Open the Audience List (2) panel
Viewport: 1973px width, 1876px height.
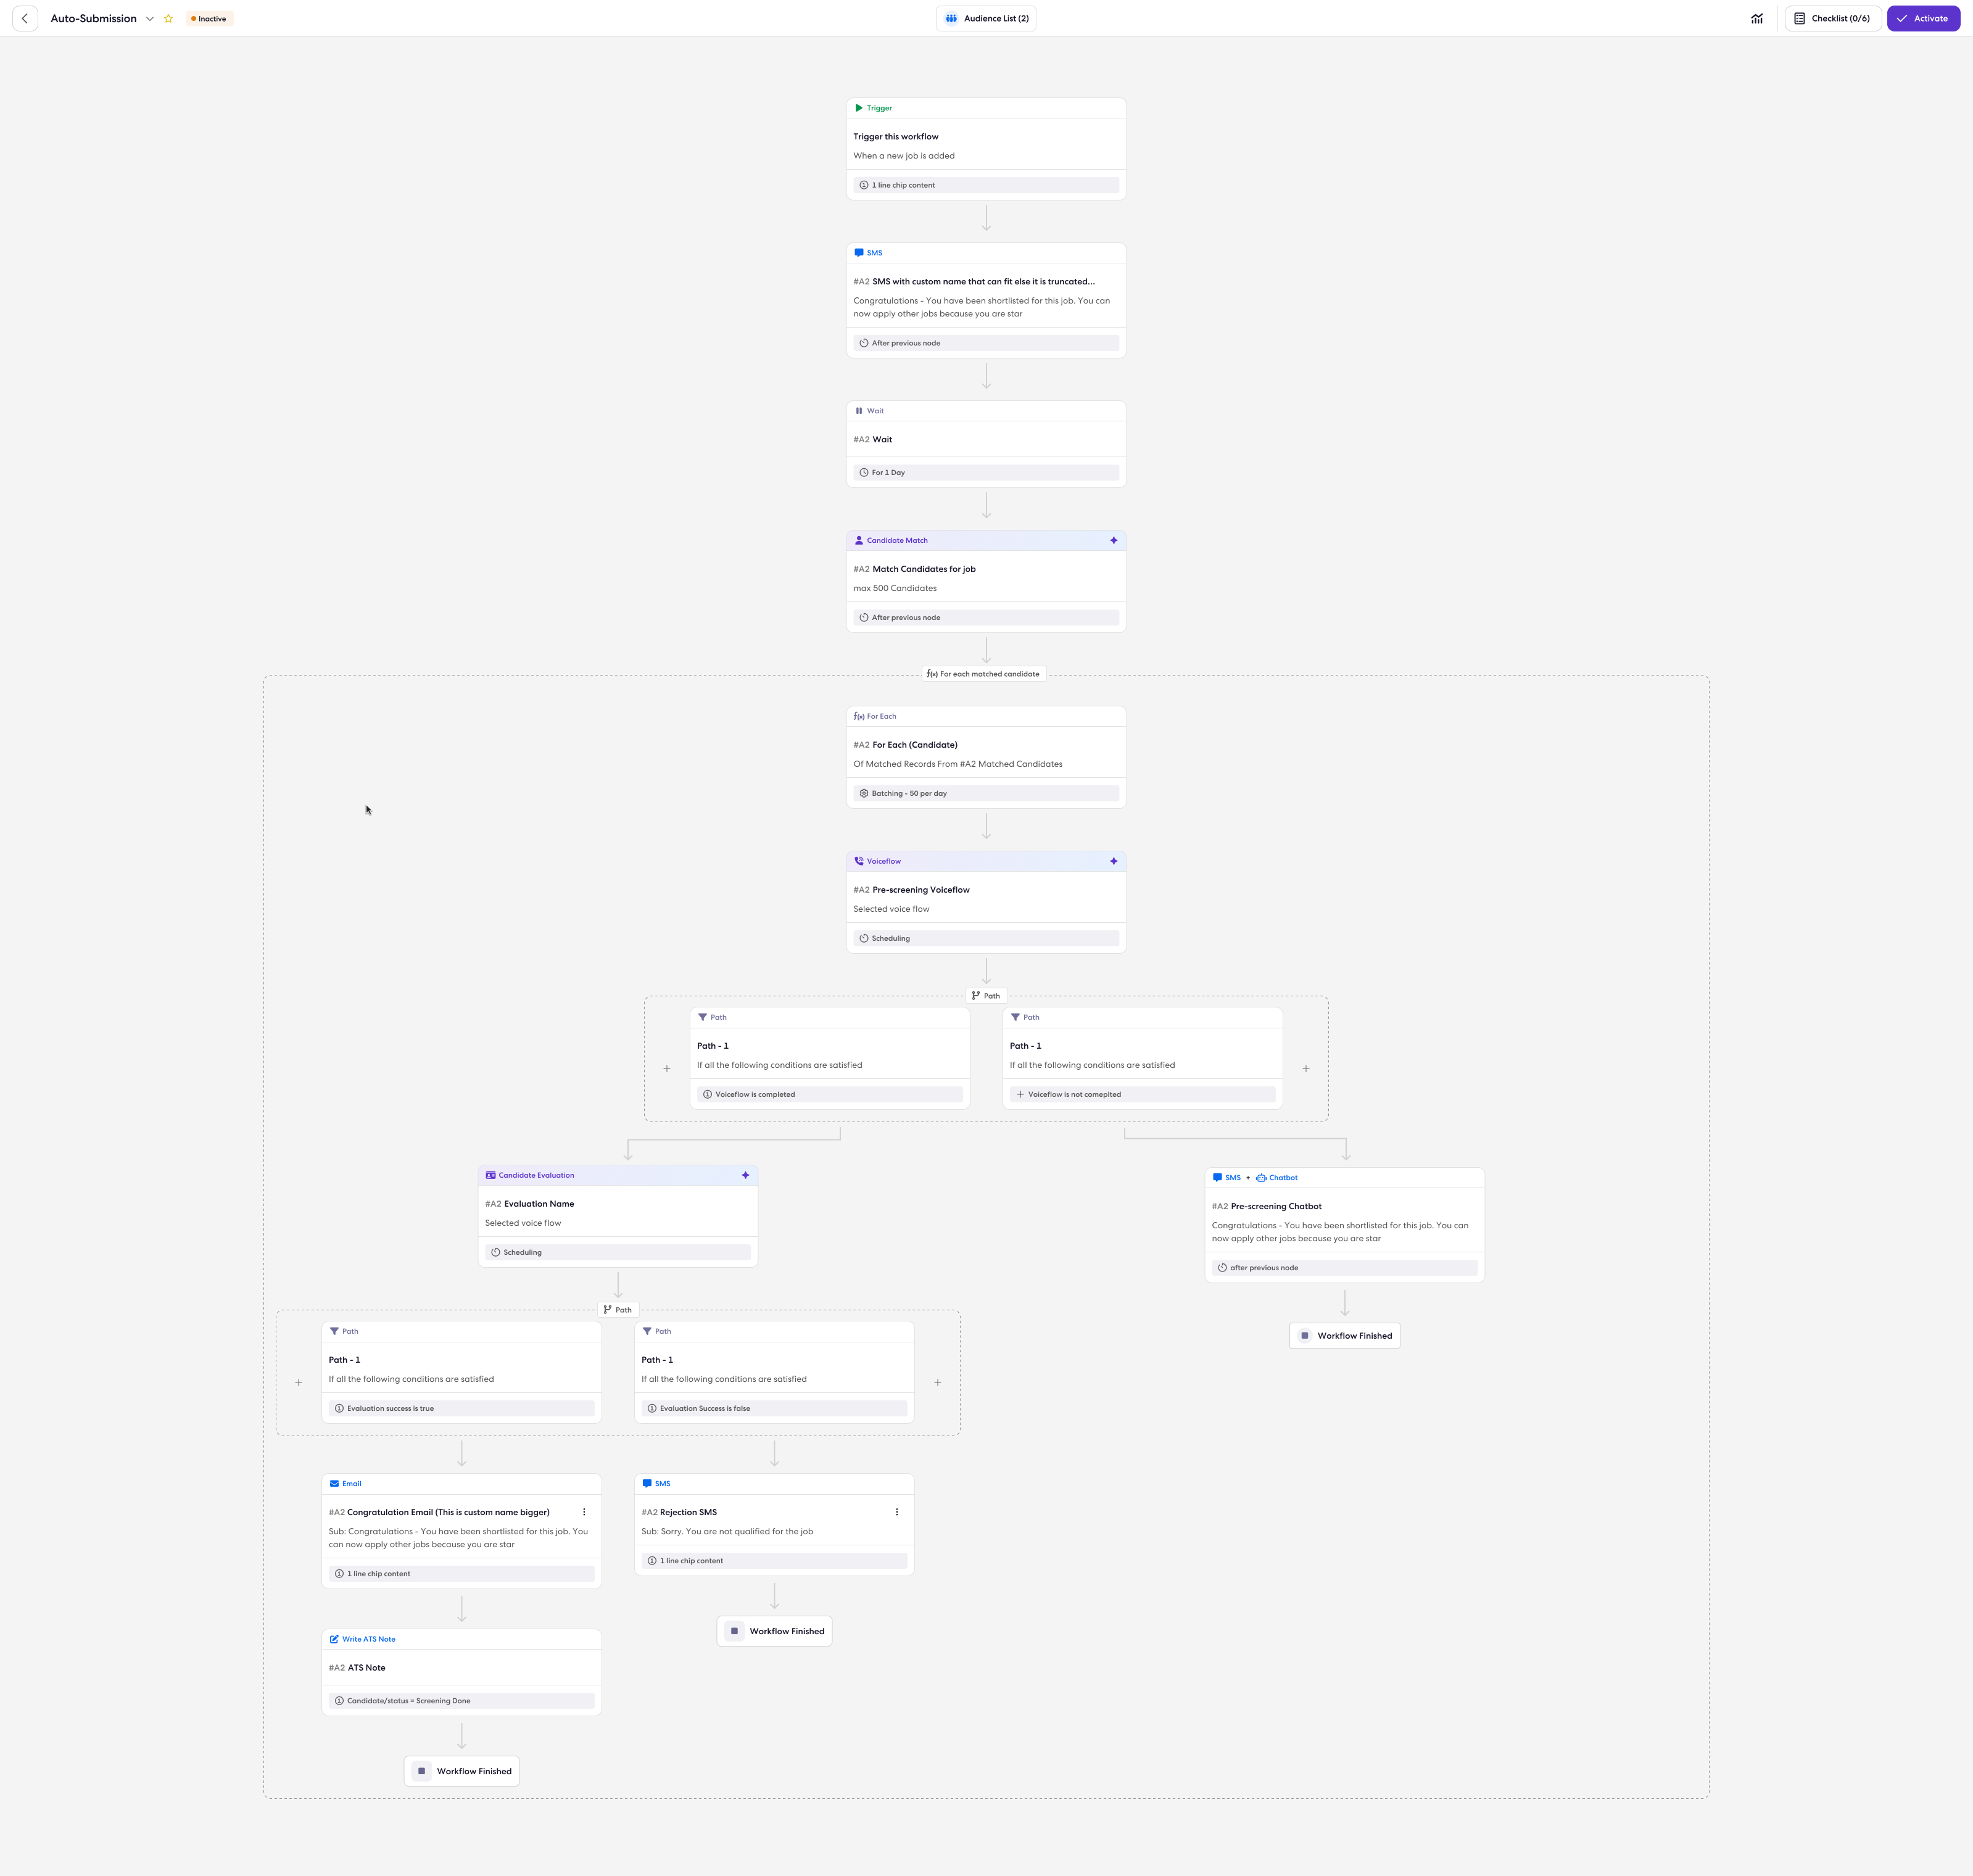986,18
